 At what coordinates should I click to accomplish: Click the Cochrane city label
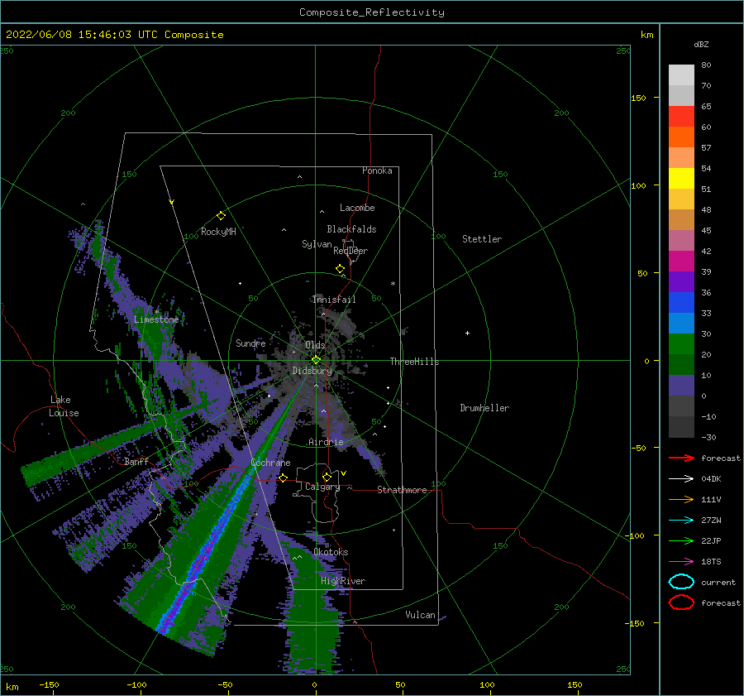pos(270,463)
